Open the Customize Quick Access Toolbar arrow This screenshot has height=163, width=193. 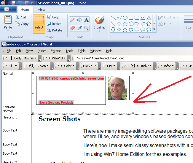coord(32,3)
